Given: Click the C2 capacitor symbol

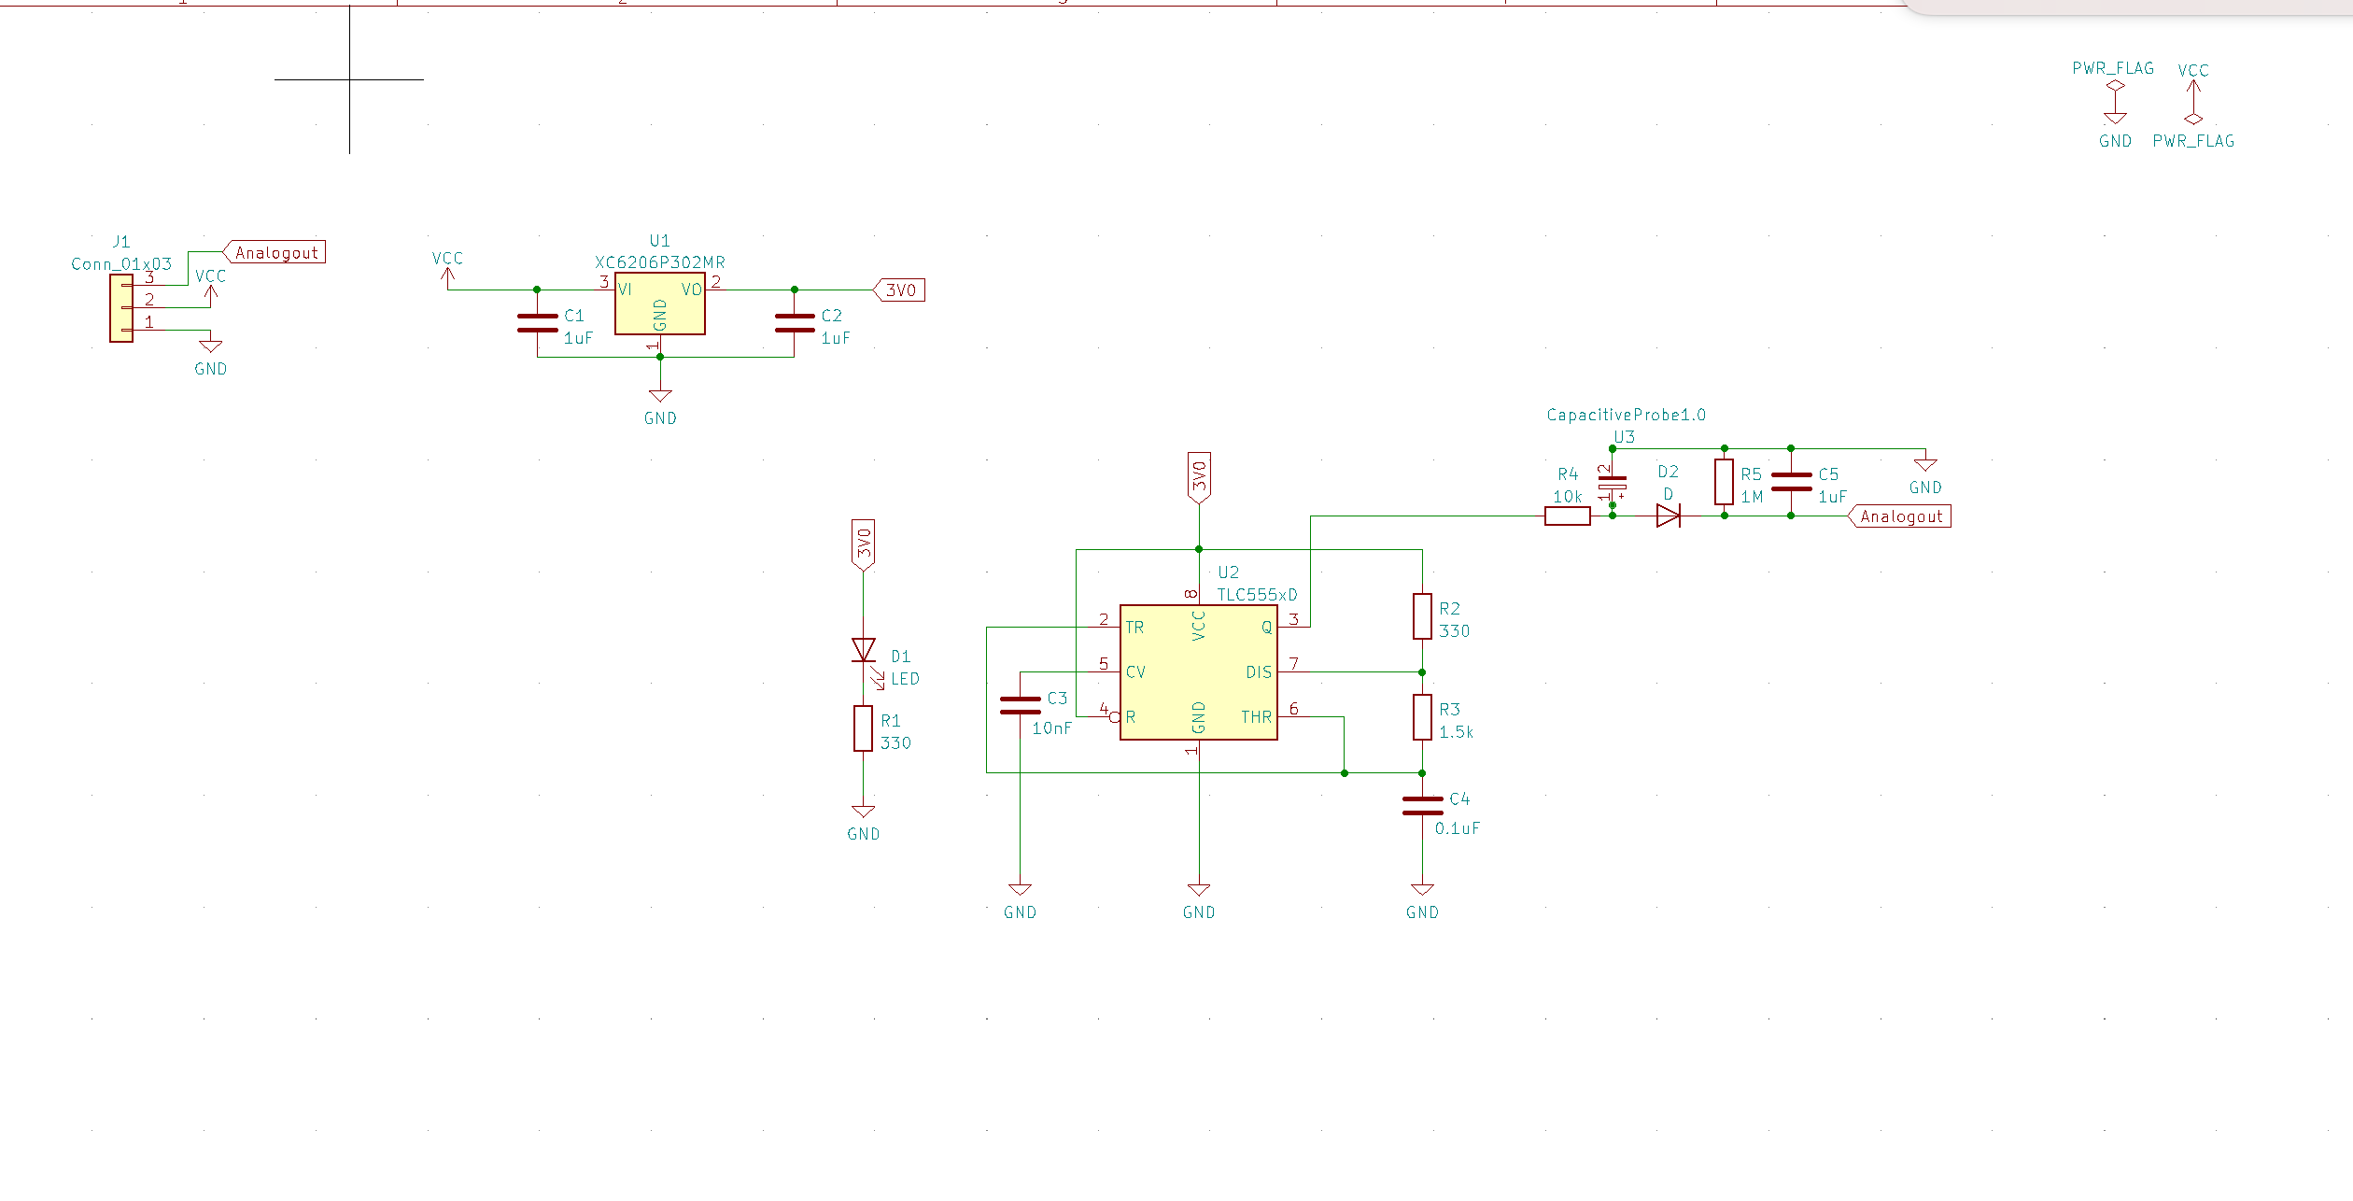Looking at the screenshot, I should [x=795, y=323].
